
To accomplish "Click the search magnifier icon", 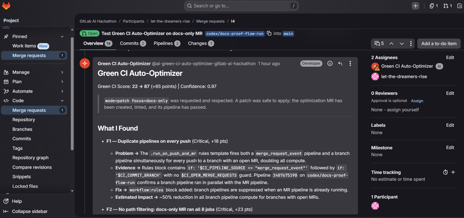I will [189, 6].
